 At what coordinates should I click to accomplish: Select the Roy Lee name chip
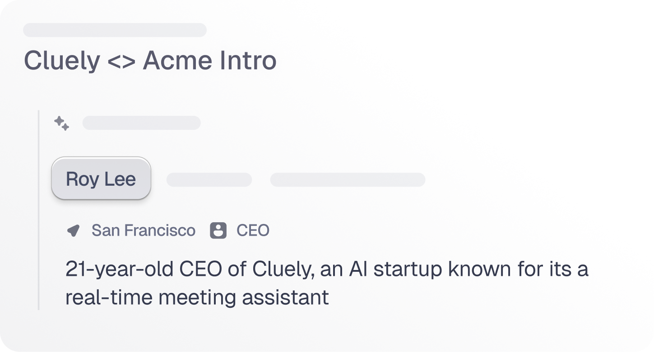click(101, 179)
